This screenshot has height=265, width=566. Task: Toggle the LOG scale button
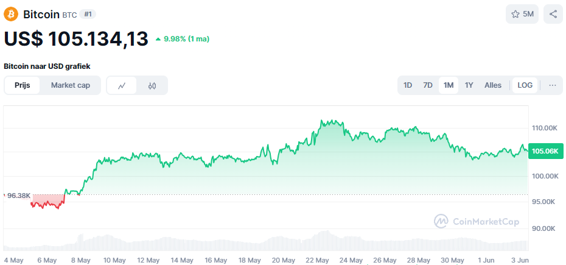[x=525, y=85]
